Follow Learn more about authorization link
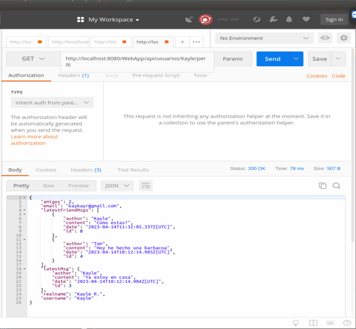 click(34, 140)
